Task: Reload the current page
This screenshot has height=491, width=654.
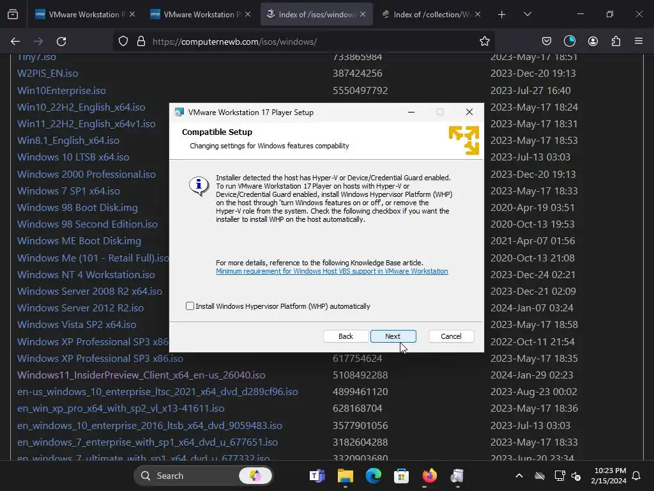Action: [61, 42]
